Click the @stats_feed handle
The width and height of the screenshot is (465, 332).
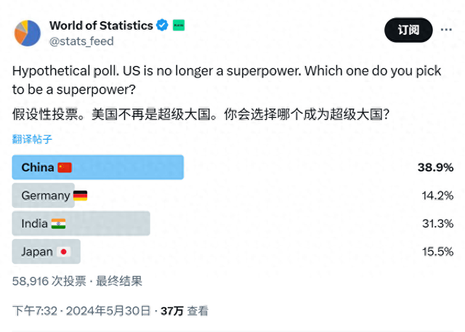click(x=81, y=41)
